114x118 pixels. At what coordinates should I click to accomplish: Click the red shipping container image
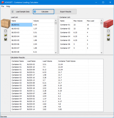(x=108, y=24)
